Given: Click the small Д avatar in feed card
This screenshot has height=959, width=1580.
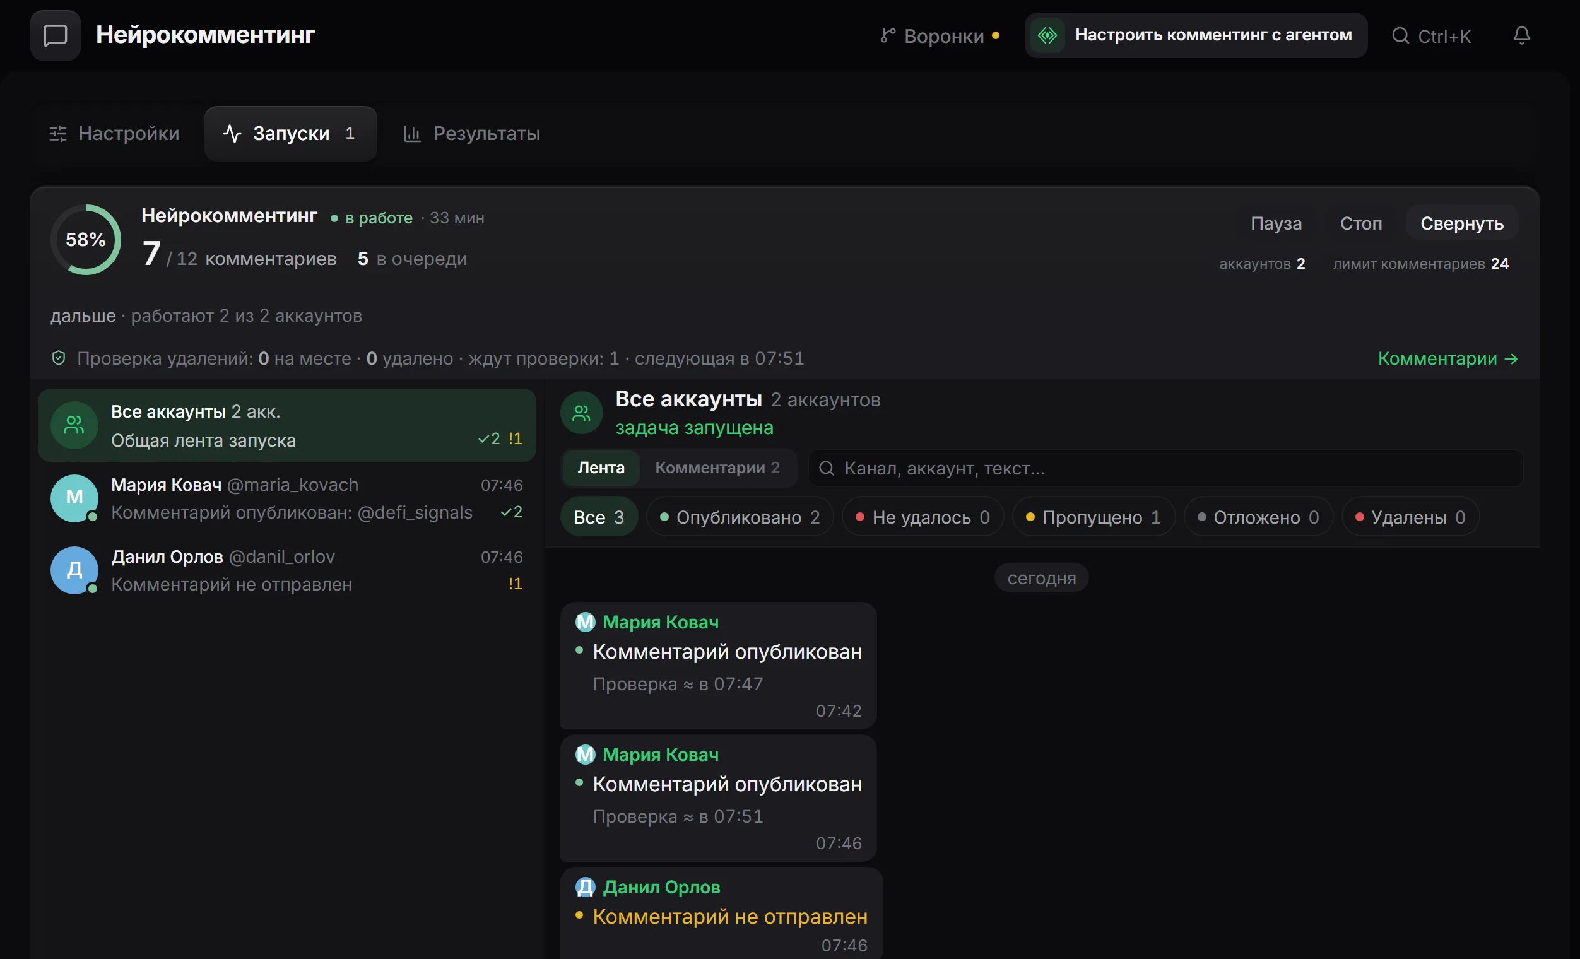Looking at the screenshot, I should (585, 887).
